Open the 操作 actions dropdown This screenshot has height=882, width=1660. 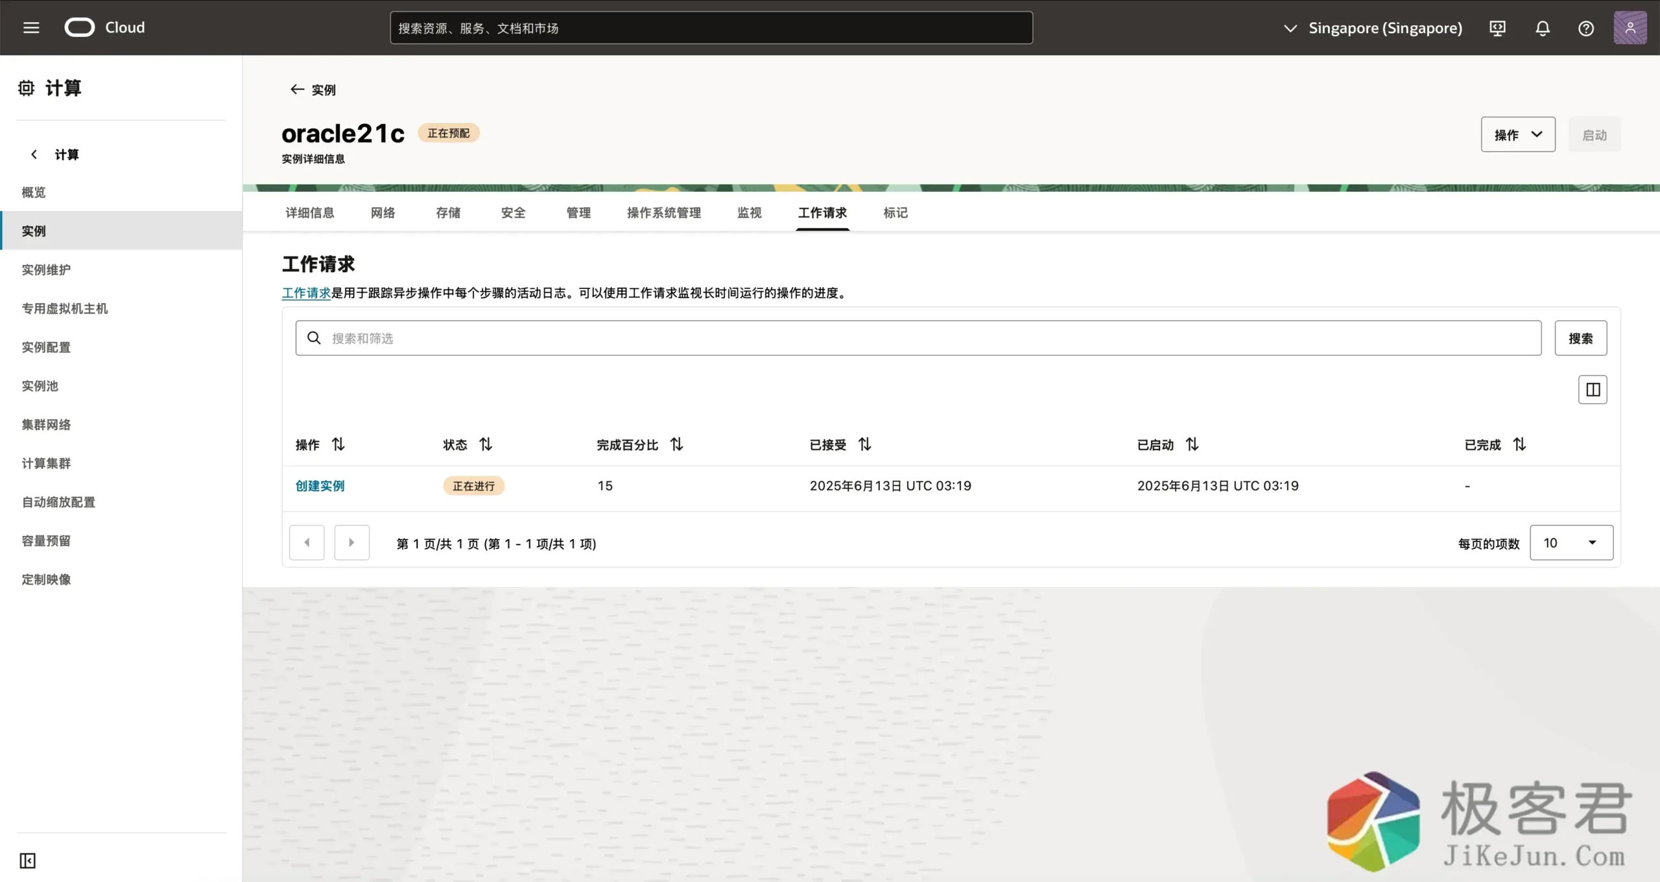(1518, 134)
